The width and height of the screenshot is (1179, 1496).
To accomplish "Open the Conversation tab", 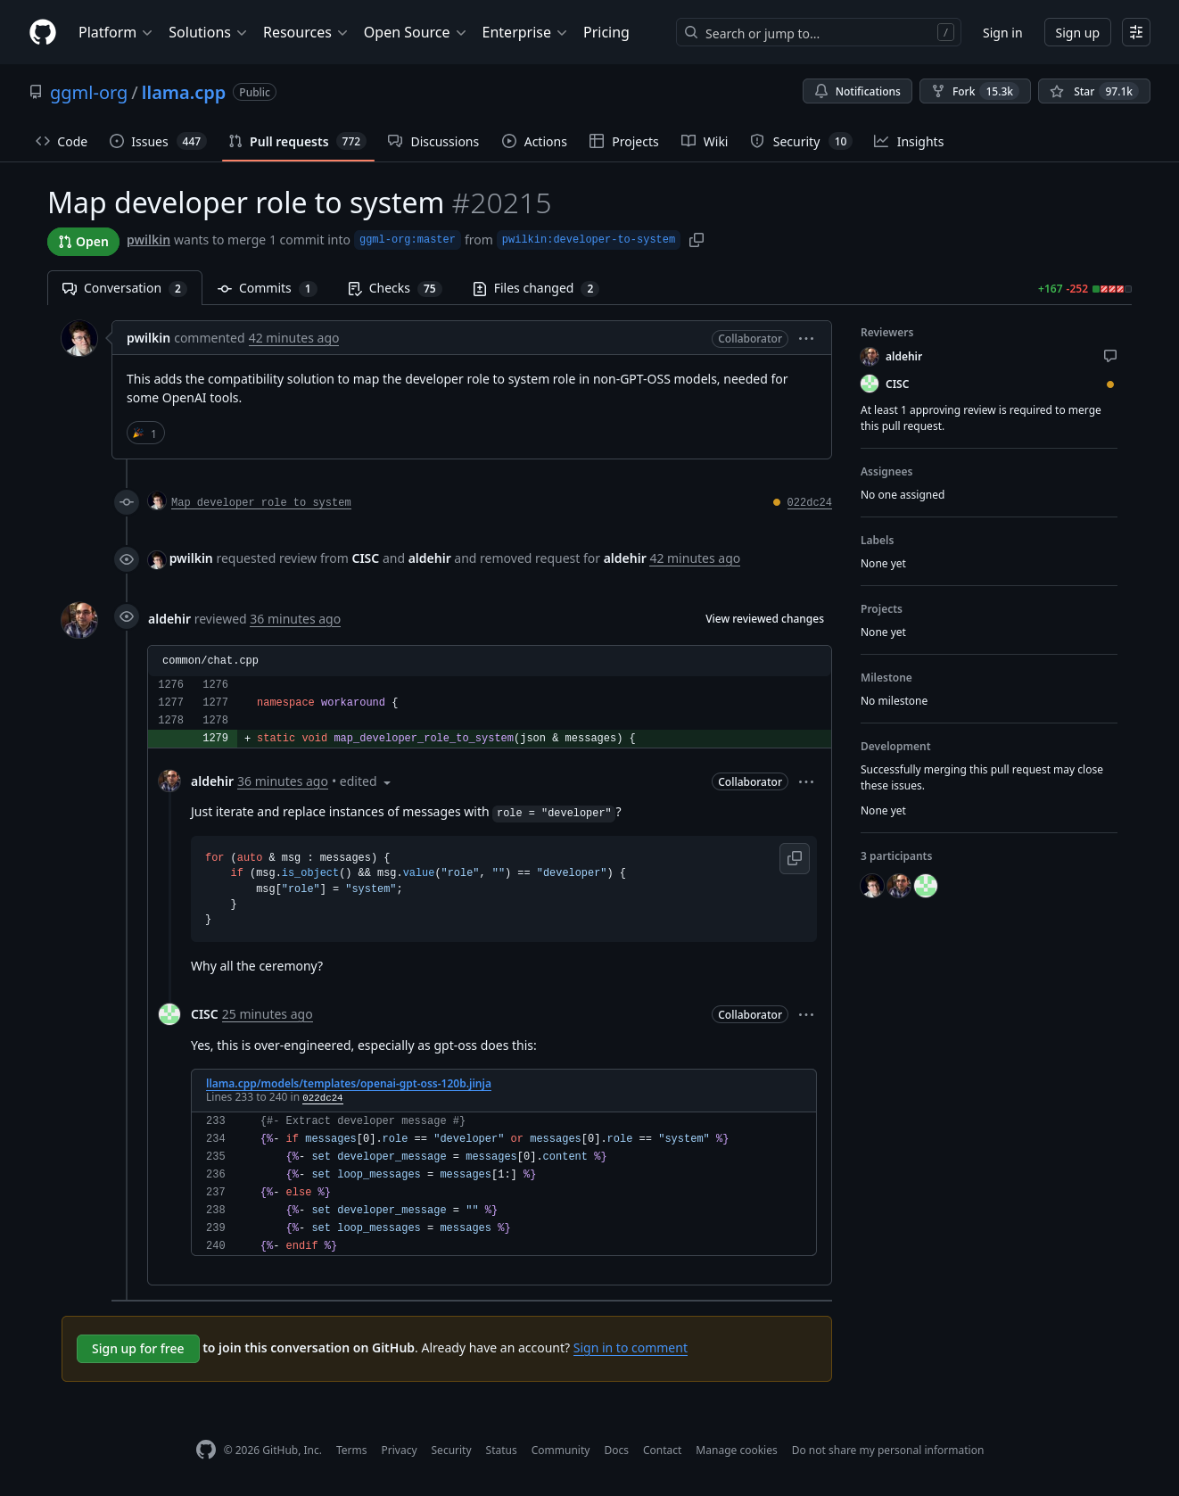I will 125,288.
